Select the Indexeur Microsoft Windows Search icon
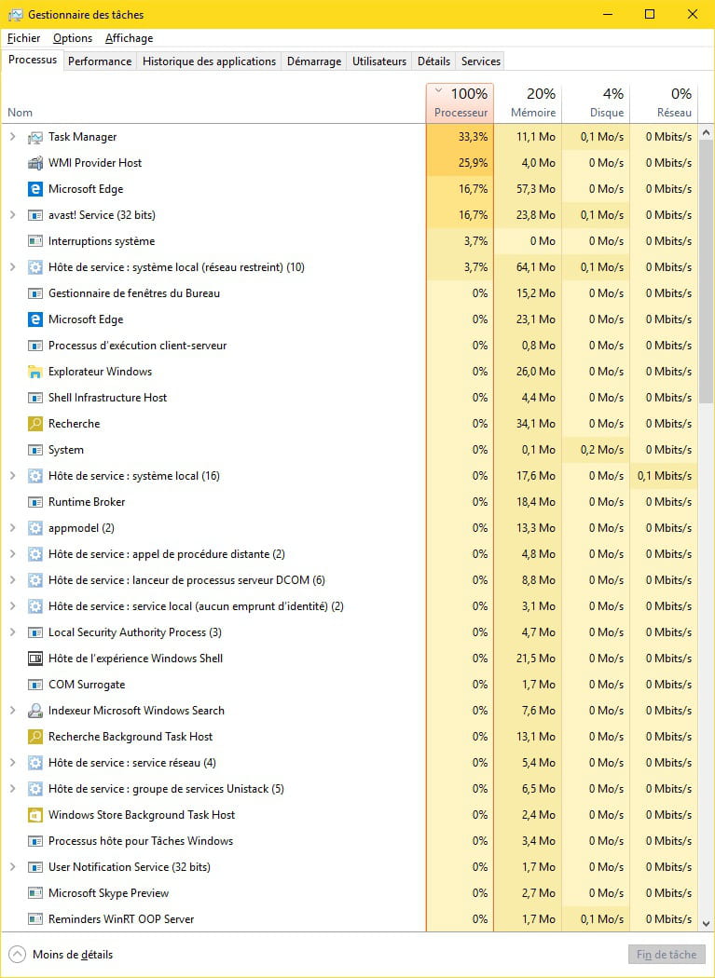This screenshot has height=978, width=715. [35, 711]
